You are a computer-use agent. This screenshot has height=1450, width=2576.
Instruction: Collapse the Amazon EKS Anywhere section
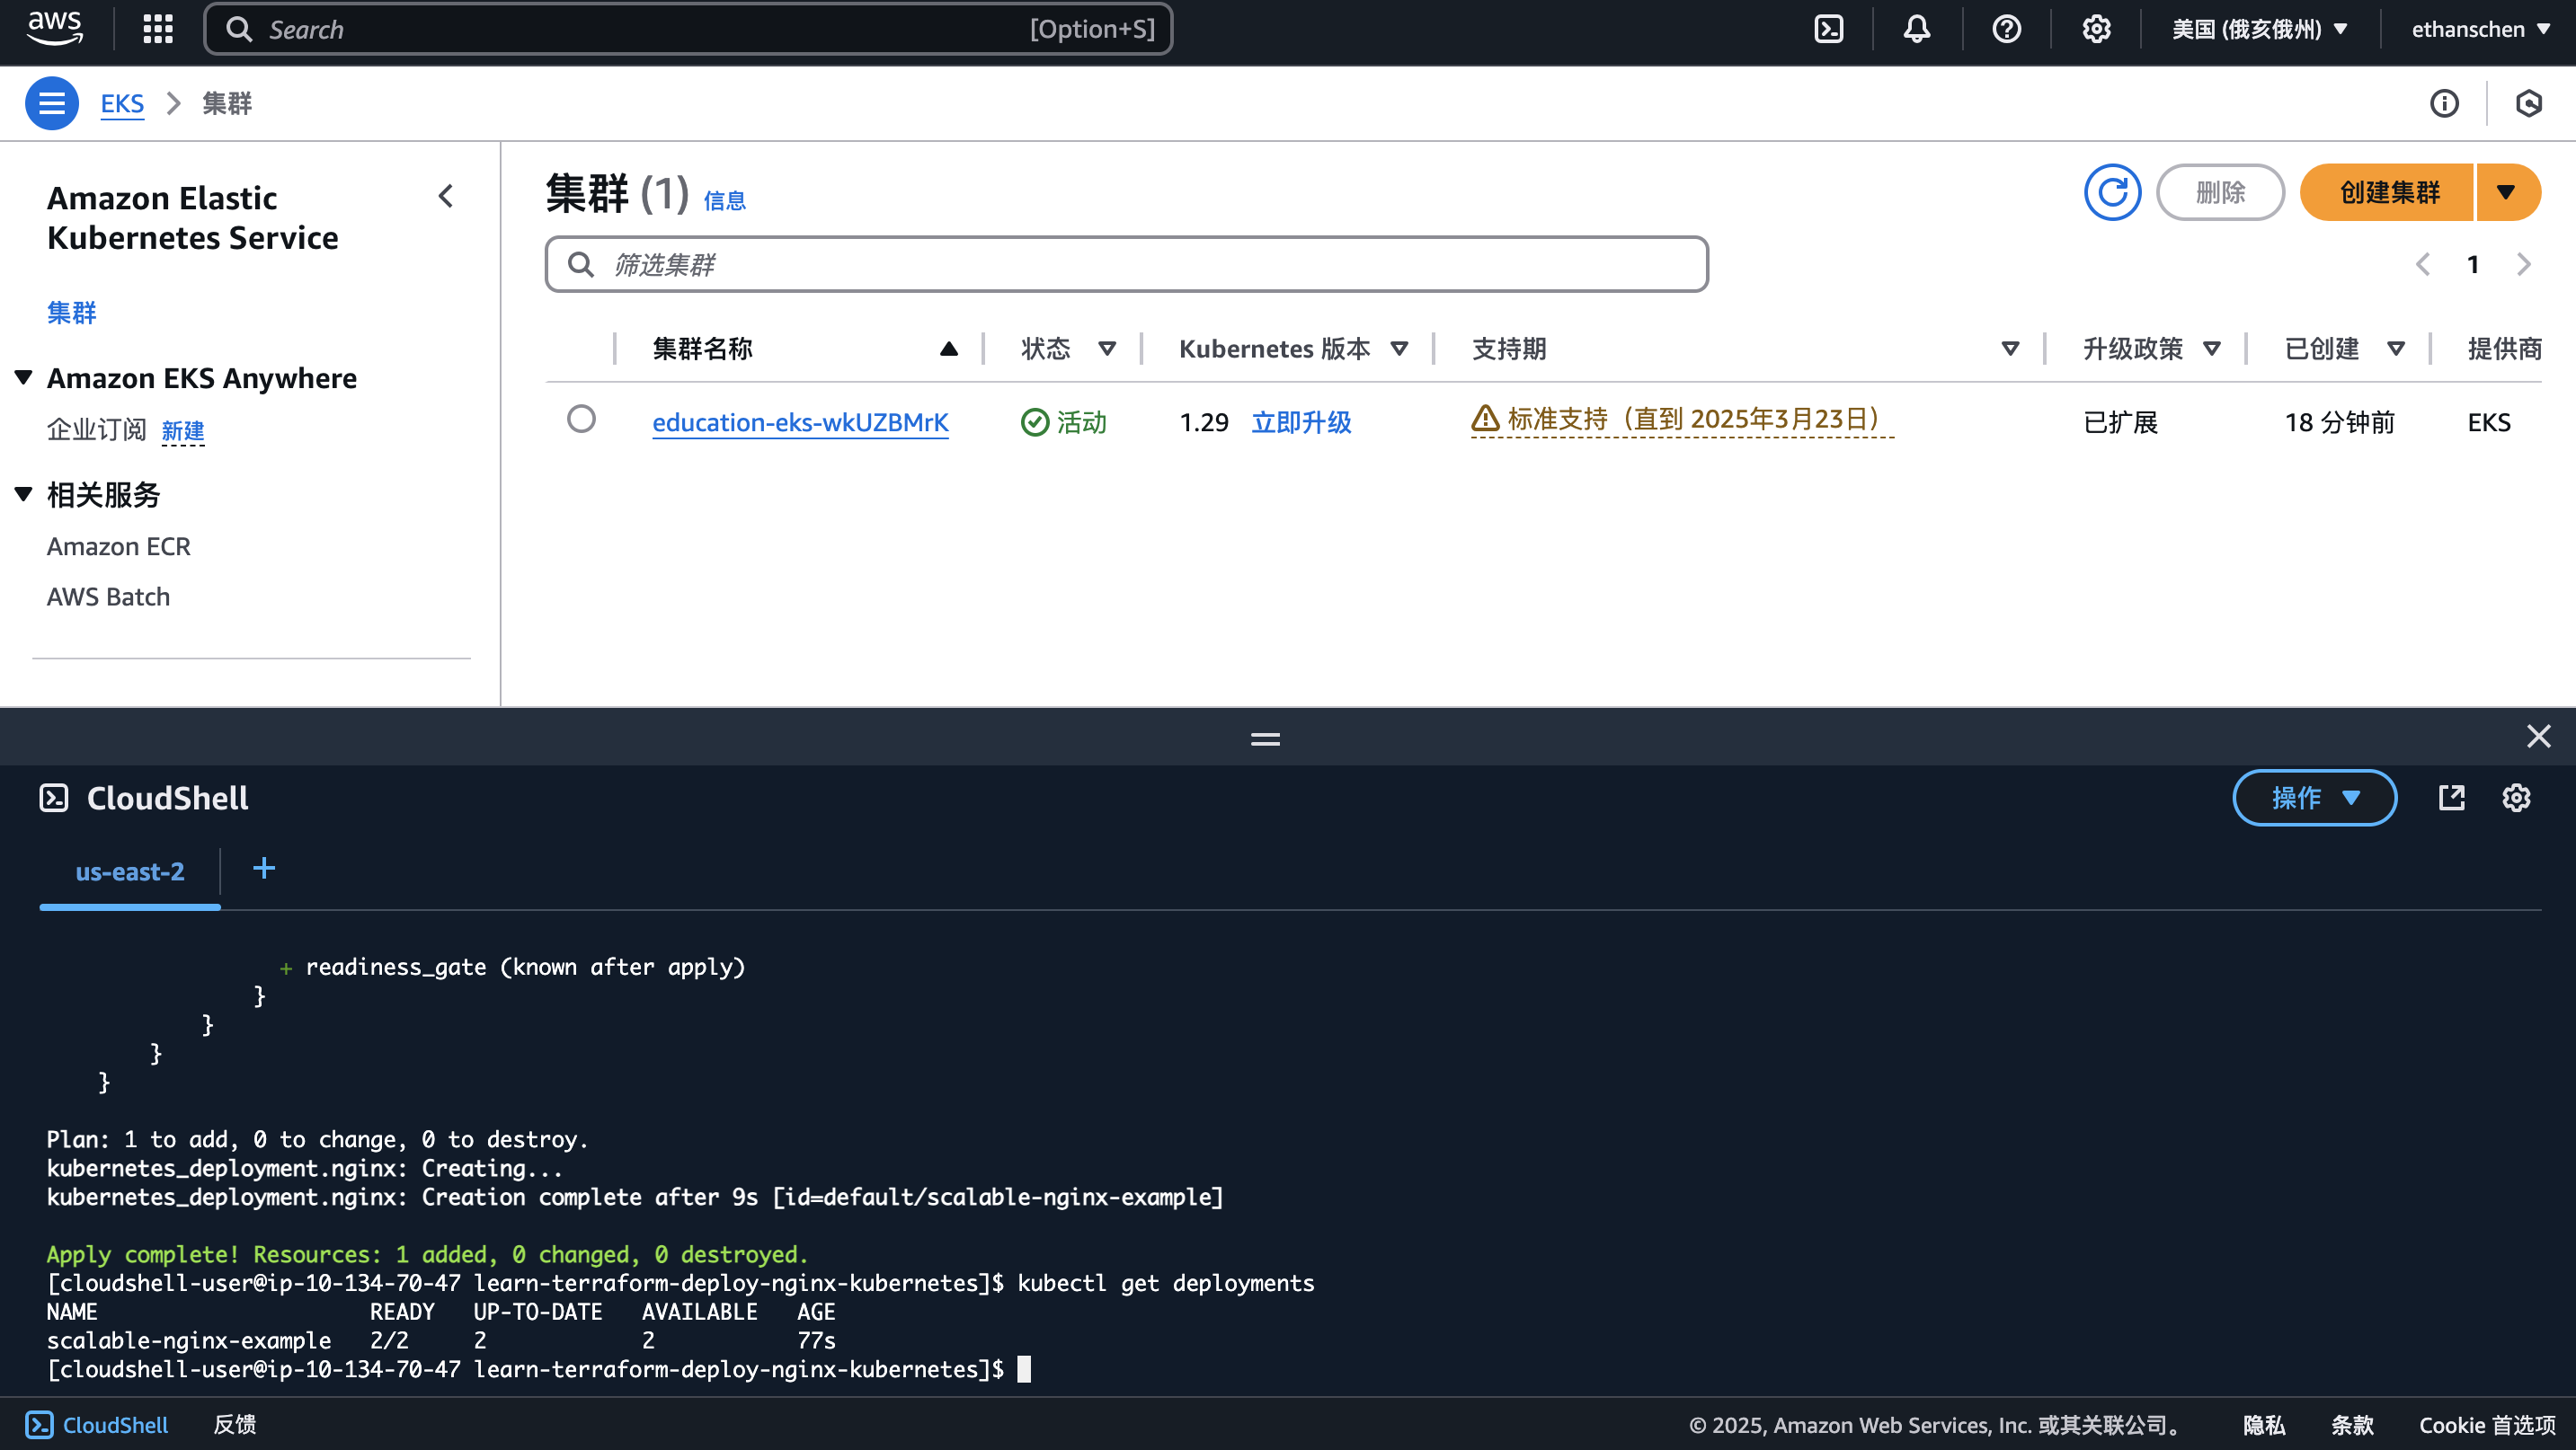click(24, 377)
